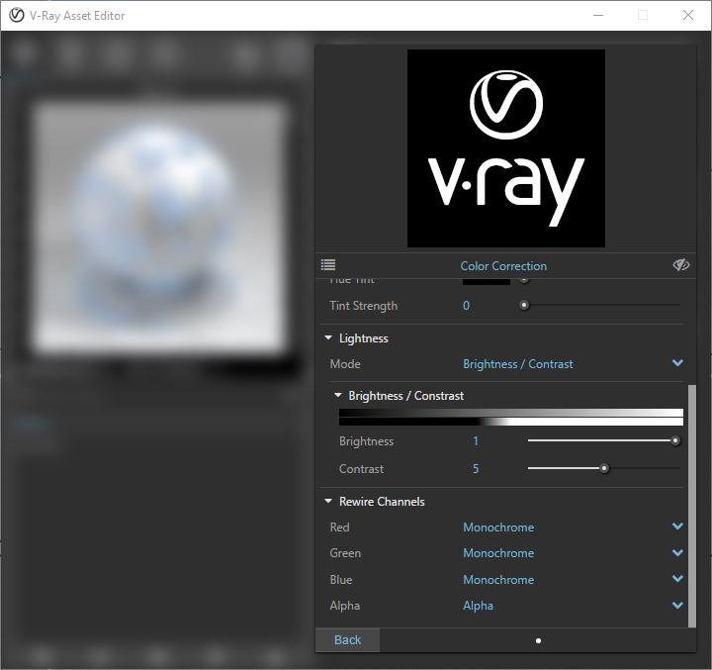
Task: Click the Tint Strength slider handle
Action: click(524, 305)
